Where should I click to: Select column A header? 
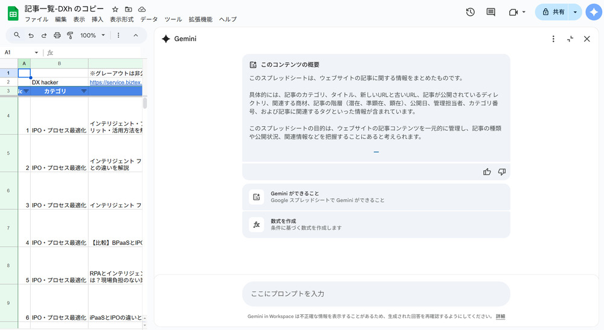(x=24, y=63)
